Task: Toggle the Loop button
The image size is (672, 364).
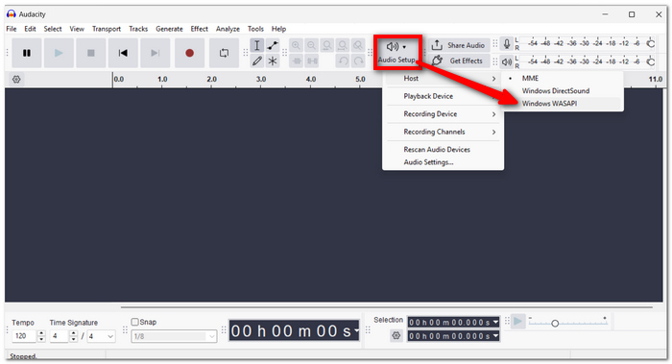Action: 224,53
